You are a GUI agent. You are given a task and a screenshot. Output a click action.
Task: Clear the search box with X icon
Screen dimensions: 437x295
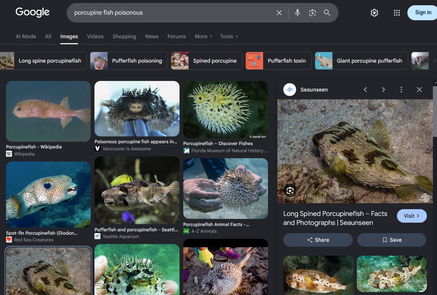[279, 13]
